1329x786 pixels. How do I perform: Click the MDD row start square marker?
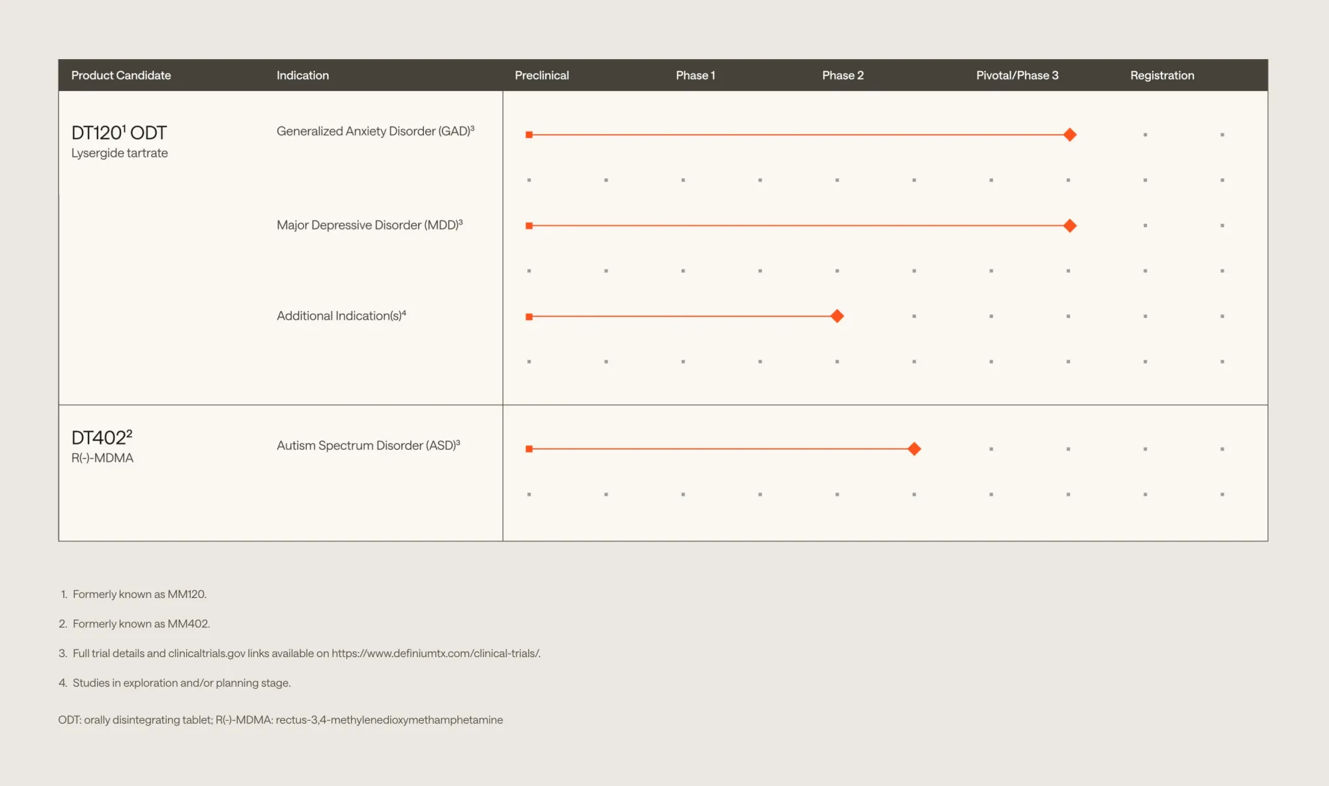(529, 226)
